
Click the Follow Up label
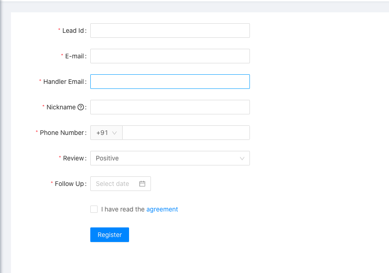69,184
